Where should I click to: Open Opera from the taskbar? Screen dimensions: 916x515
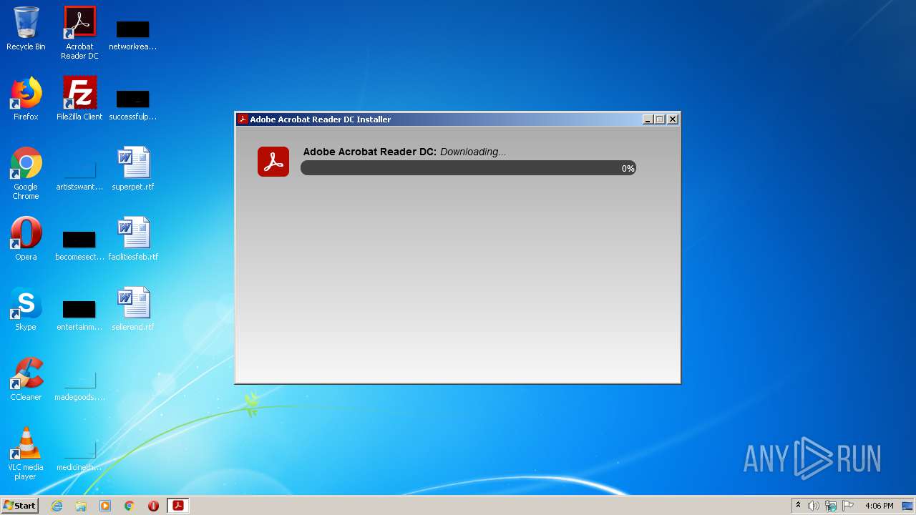153,506
